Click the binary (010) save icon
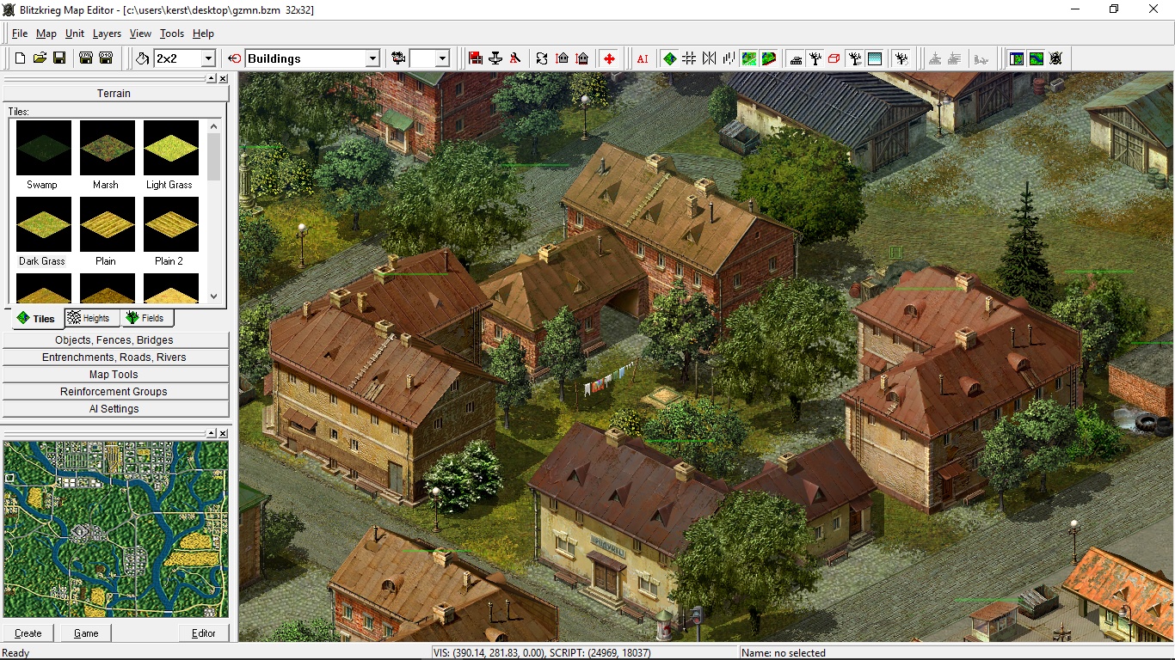This screenshot has width=1175, height=660. 106,58
